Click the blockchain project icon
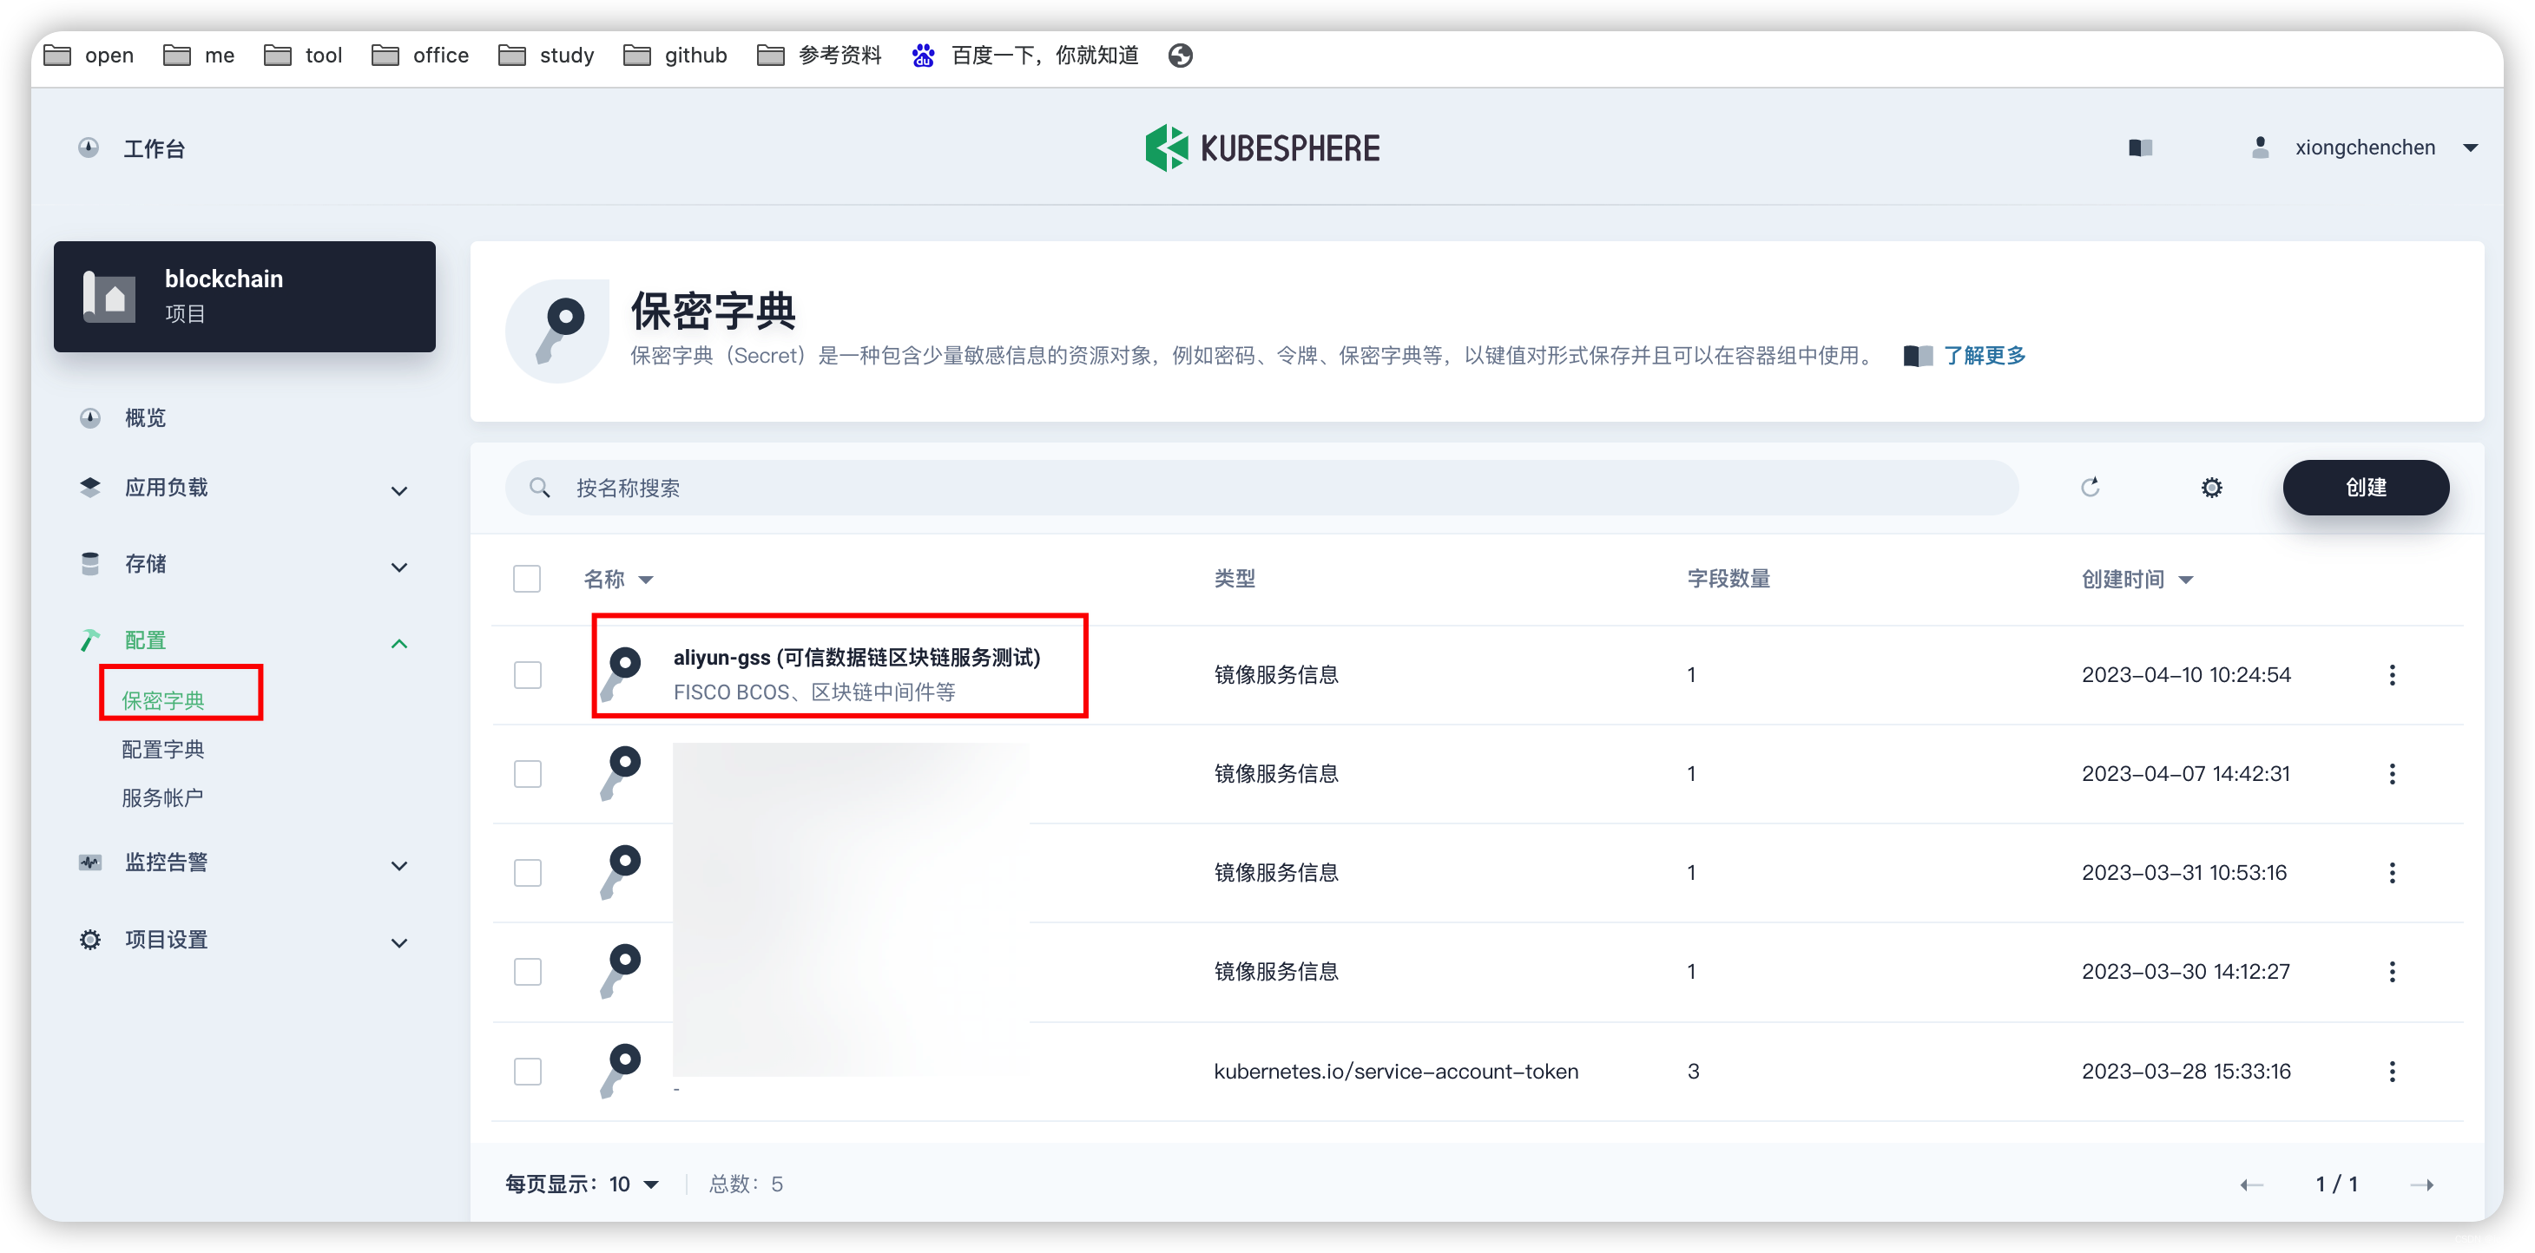The width and height of the screenshot is (2535, 1253). point(109,296)
